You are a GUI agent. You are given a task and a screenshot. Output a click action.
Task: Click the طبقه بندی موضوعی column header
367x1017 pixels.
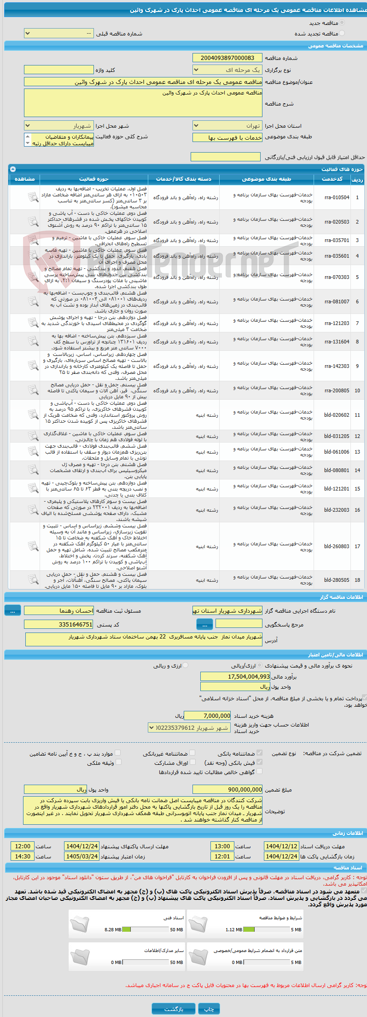pyautogui.click(x=267, y=179)
